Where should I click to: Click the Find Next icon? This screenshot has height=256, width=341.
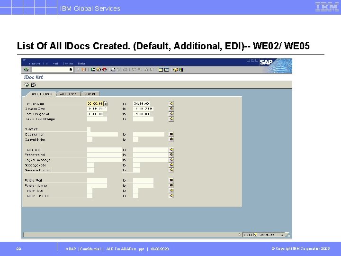coord(125,69)
